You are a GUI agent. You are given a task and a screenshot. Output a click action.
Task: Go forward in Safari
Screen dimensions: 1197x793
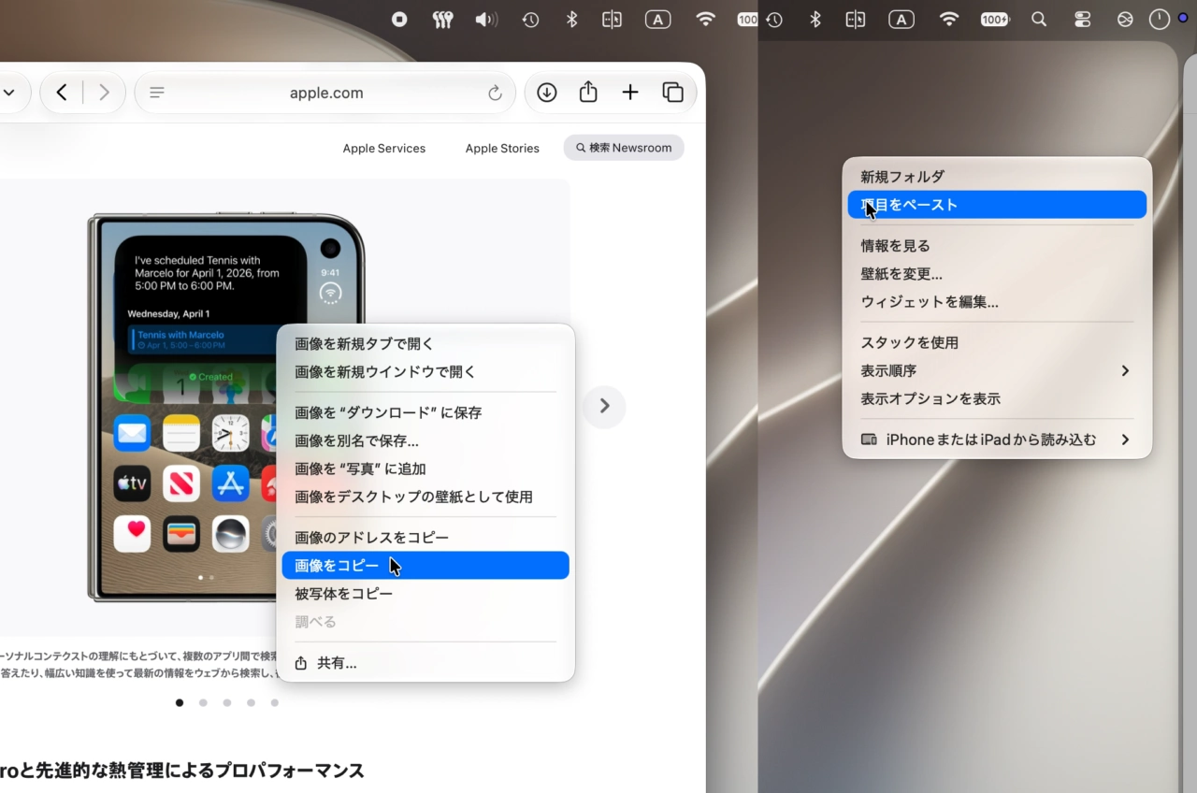pyautogui.click(x=104, y=93)
